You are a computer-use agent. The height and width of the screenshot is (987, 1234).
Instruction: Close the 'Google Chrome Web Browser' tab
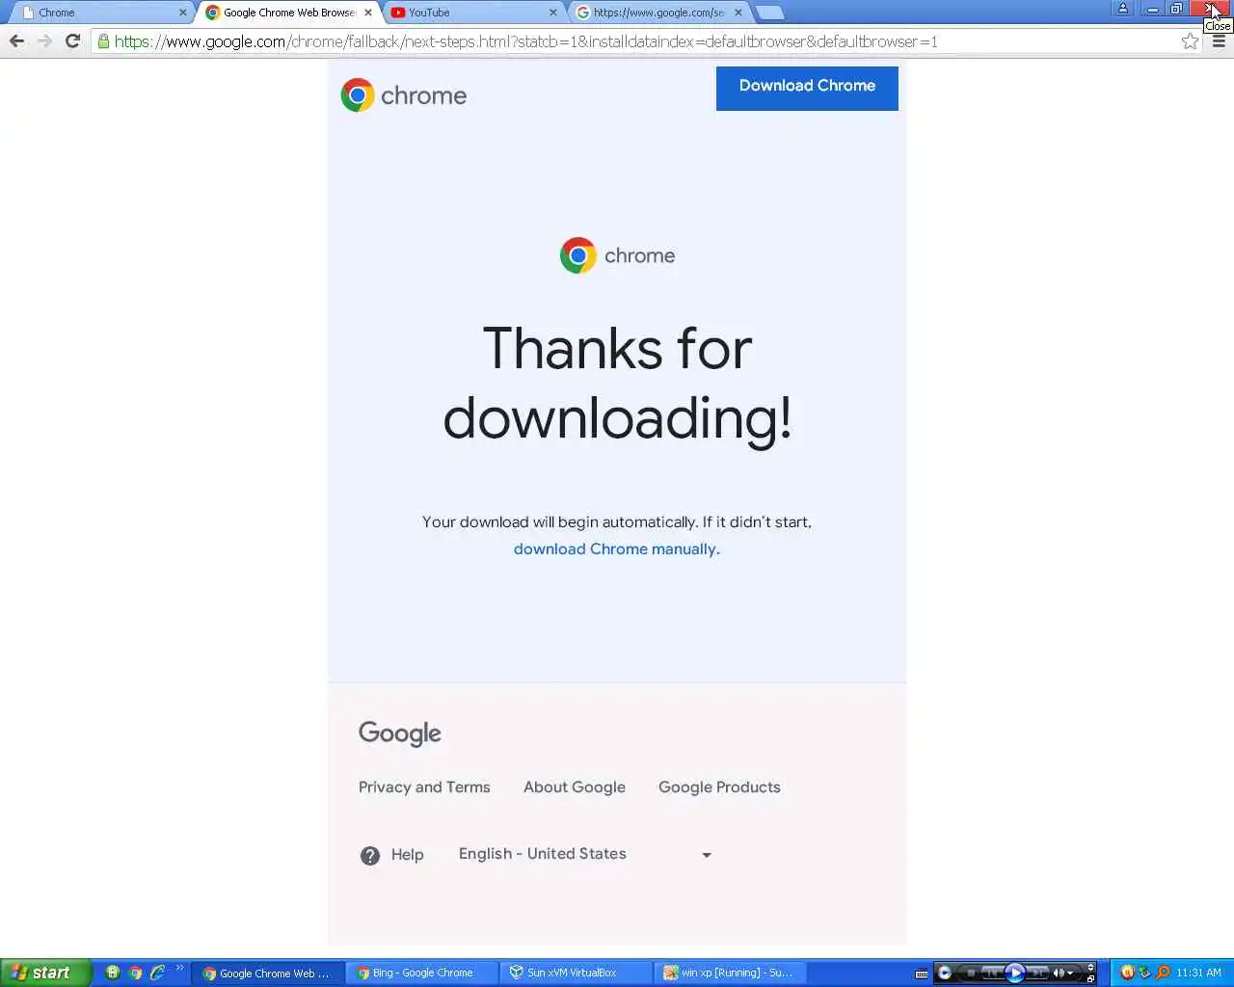tap(368, 13)
